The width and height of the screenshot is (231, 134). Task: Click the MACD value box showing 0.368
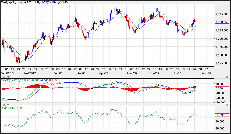point(222,88)
